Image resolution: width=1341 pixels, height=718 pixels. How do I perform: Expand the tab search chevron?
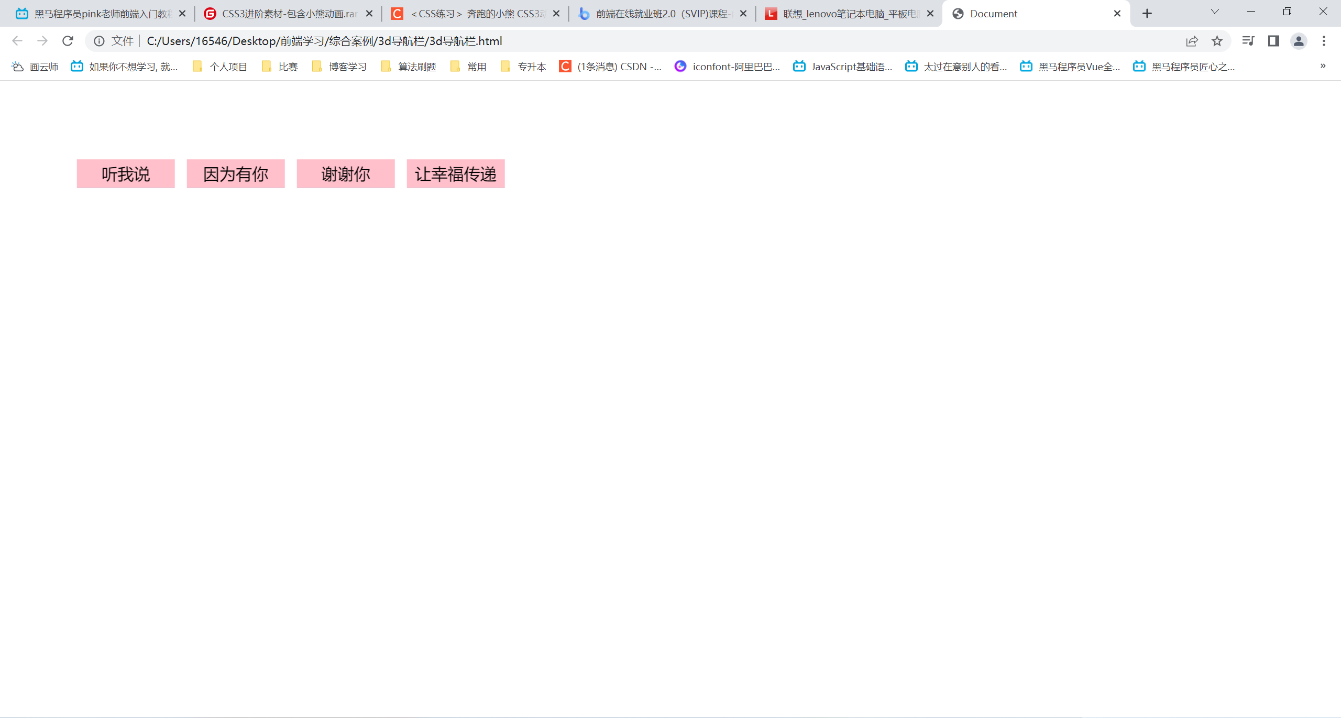coord(1215,12)
